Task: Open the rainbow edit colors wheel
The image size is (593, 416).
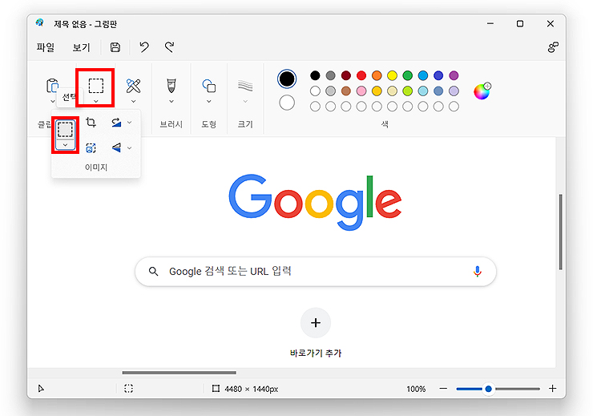Action: 482,91
